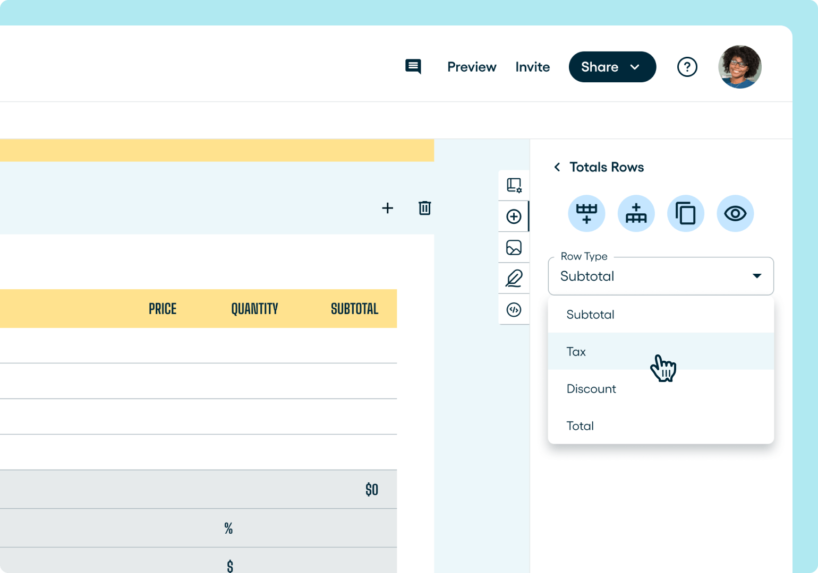The width and height of the screenshot is (818, 573).
Task: Open the help question mark icon
Action: coord(687,67)
